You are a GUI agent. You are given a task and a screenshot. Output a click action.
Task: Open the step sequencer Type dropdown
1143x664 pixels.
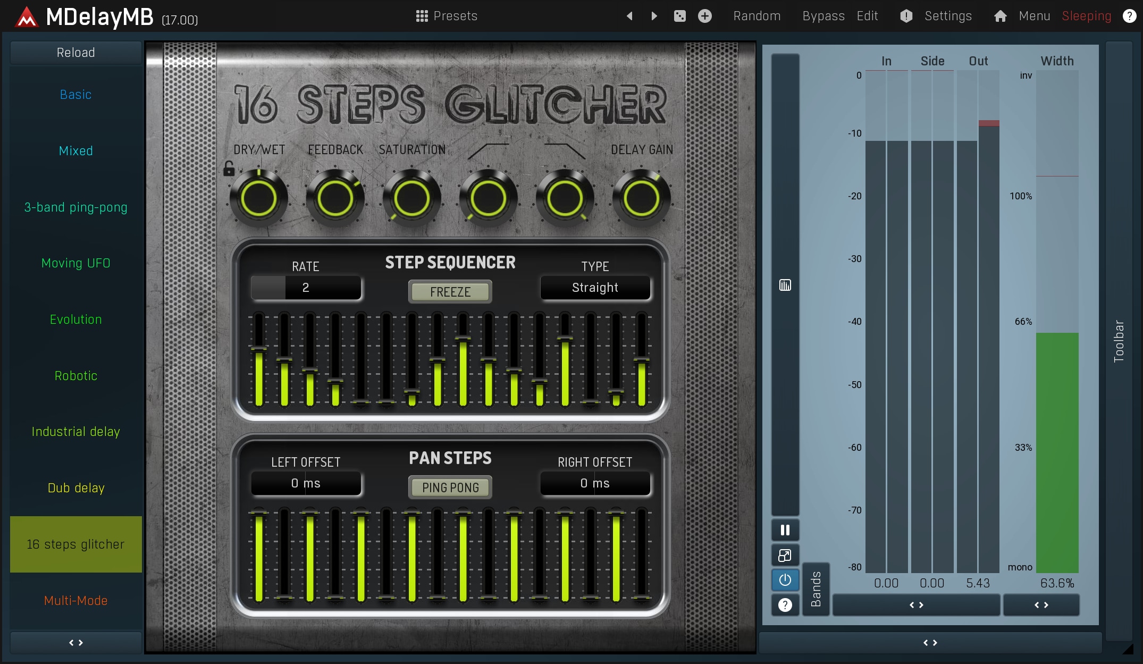pos(594,288)
